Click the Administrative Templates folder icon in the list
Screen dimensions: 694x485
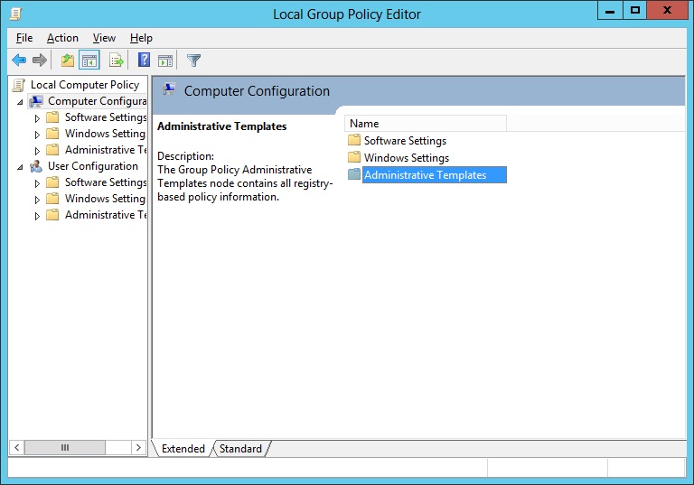click(354, 175)
